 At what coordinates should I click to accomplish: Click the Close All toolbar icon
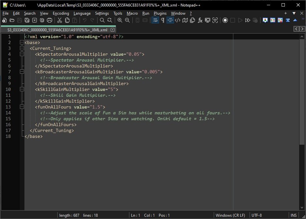coord(42,20)
